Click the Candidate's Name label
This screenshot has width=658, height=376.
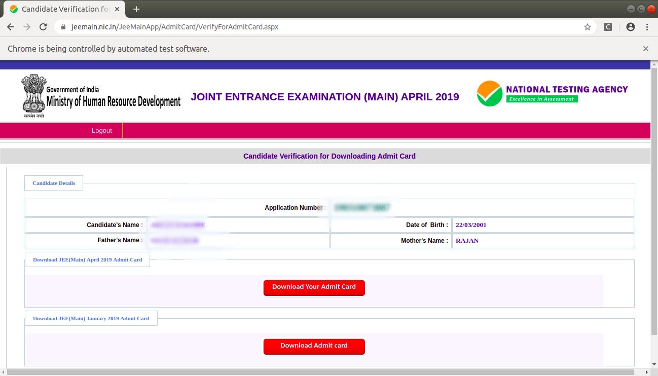[x=115, y=224]
